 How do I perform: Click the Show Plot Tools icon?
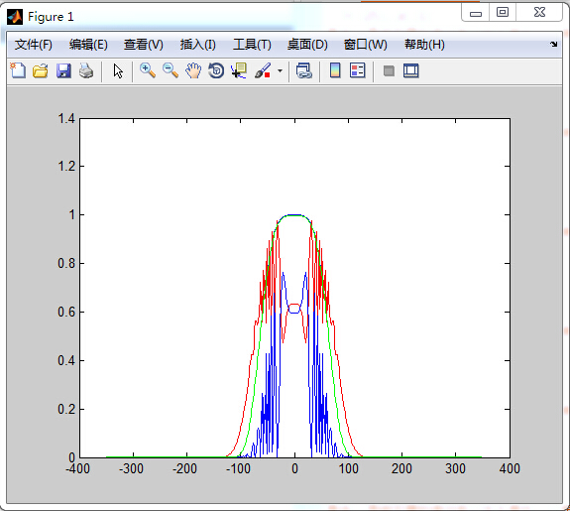click(x=411, y=70)
